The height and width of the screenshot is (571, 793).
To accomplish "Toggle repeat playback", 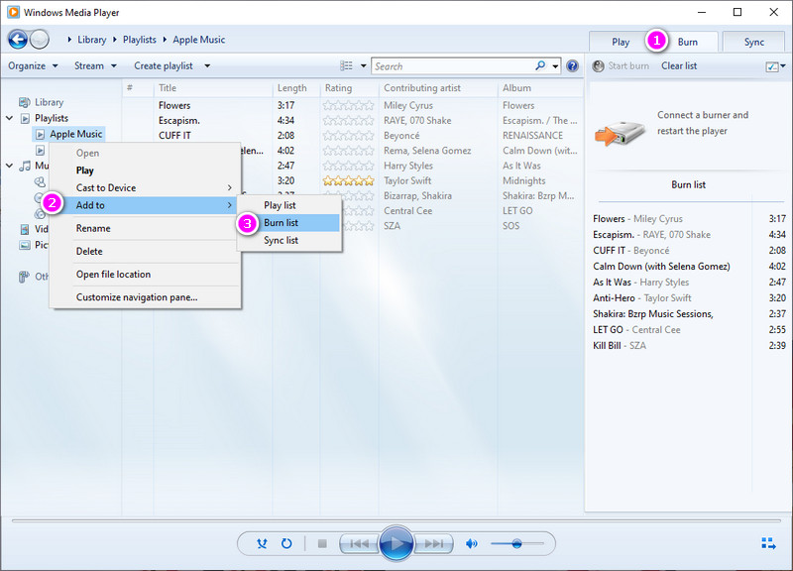I will click(286, 543).
